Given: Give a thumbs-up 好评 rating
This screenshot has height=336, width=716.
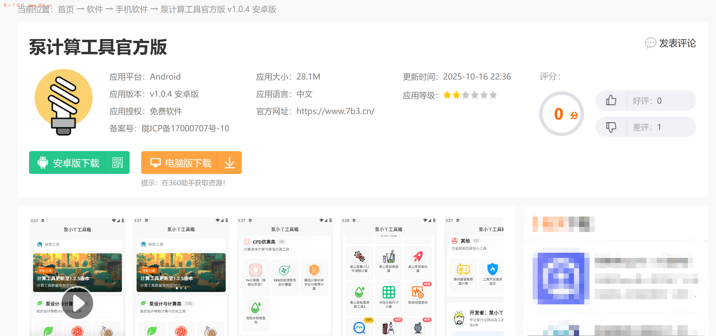Looking at the screenshot, I should click(611, 101).
